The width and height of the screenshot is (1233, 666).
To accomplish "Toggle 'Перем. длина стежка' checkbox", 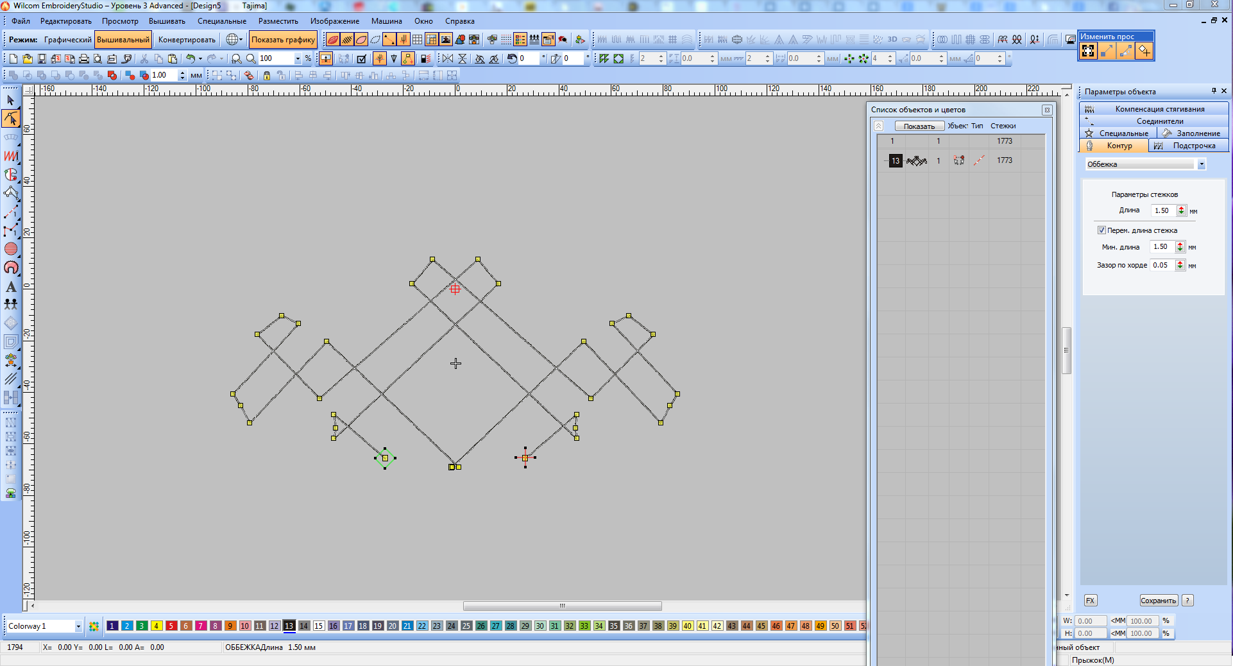I will click(1101, 230).
